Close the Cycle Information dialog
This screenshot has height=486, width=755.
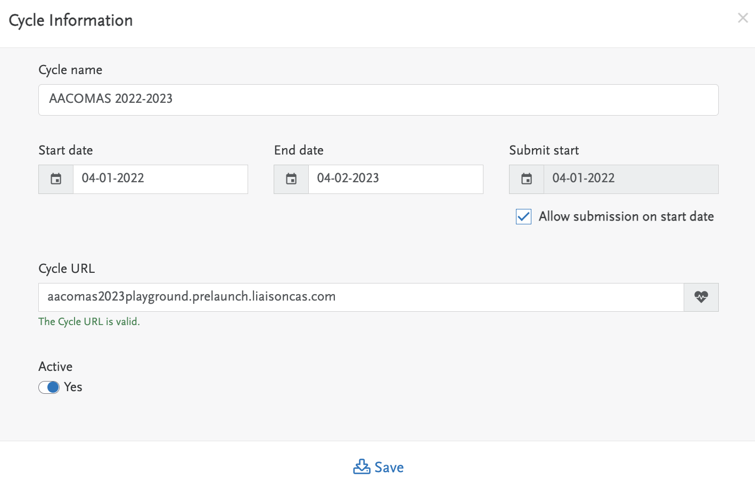(x=743, y=18)
